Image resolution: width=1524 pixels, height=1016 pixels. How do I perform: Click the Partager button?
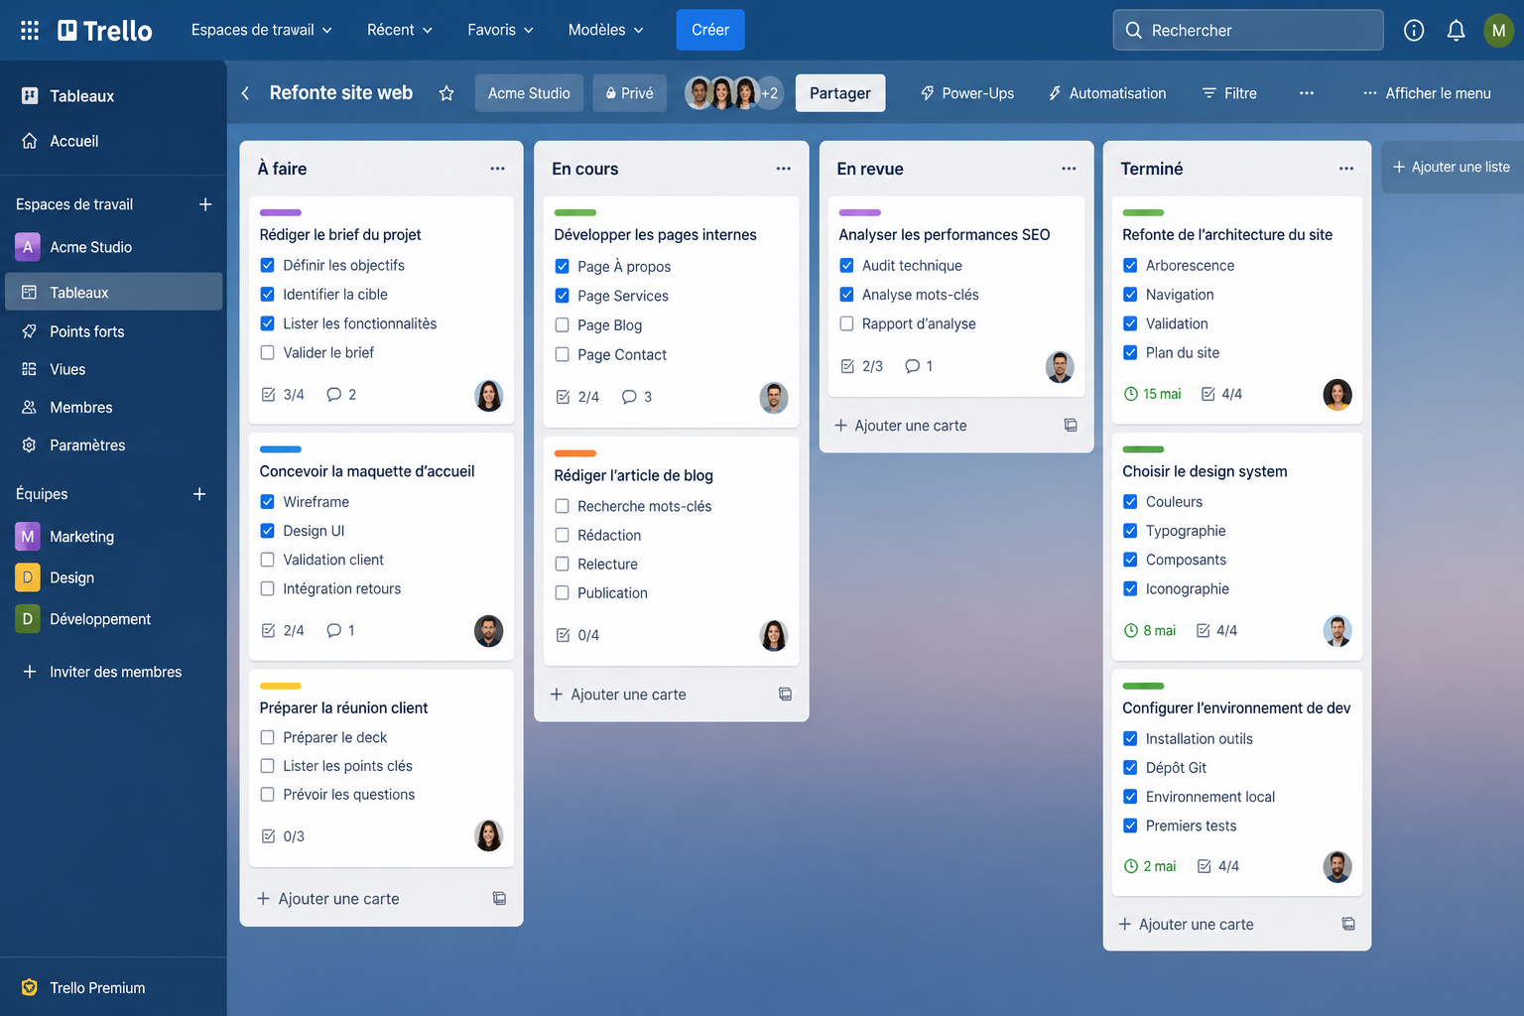839,92
